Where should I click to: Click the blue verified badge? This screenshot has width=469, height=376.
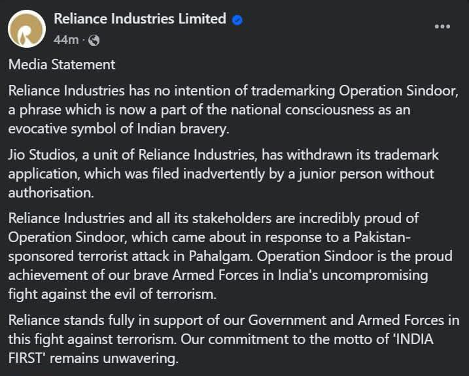tap(237, 20)
